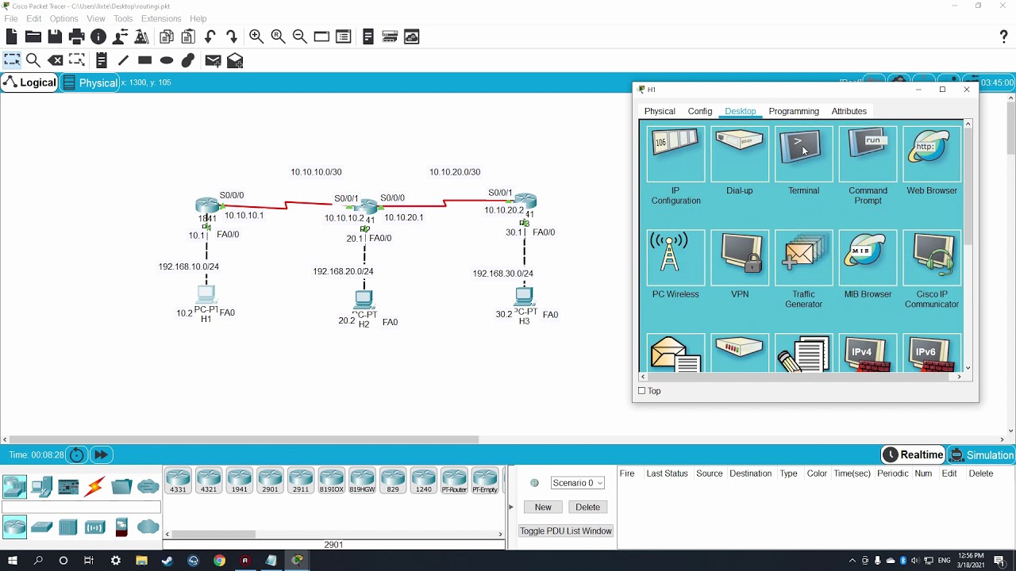Open Command Prompt on H1 desktop
The width and height of the screenshot is (1016, 571).
coord(868,167)
